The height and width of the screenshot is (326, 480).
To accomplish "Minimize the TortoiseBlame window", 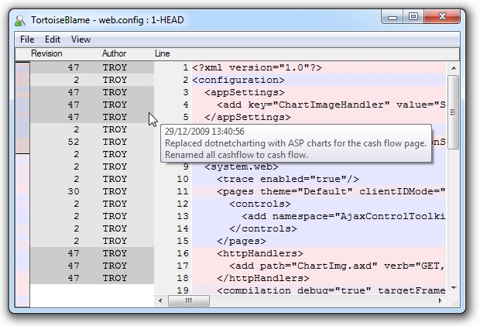I will tap(393, 17).
